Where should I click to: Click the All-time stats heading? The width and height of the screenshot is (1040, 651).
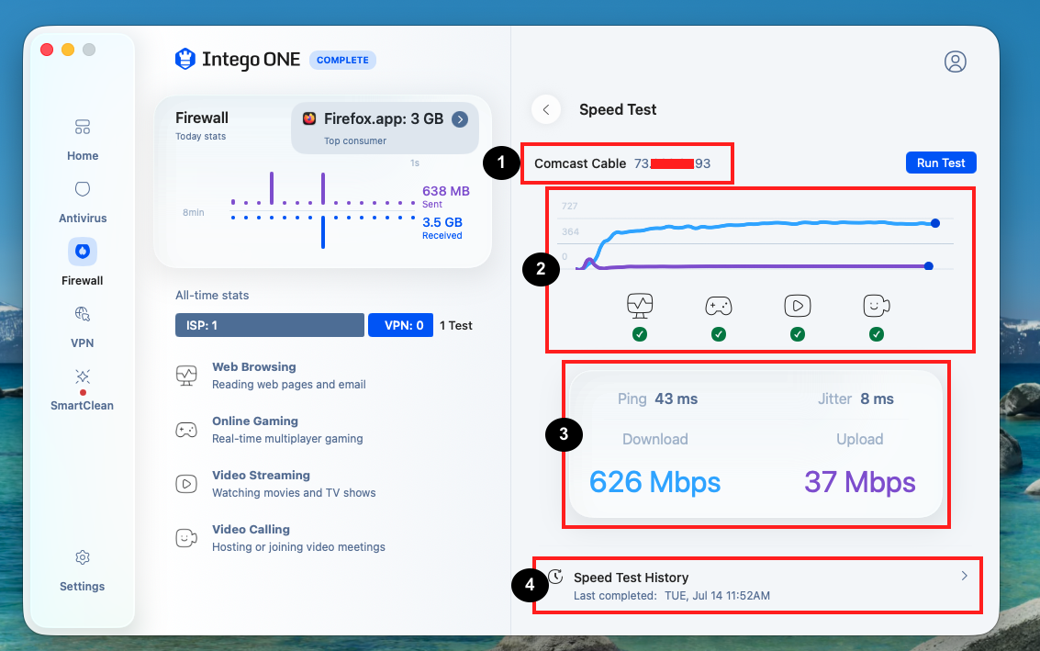212,296
